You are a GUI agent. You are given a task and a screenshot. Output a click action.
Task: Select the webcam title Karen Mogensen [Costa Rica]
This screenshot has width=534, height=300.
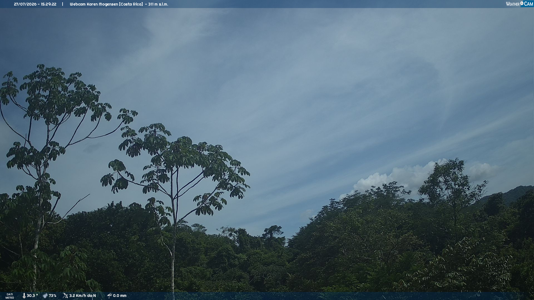tap(106, 4)
